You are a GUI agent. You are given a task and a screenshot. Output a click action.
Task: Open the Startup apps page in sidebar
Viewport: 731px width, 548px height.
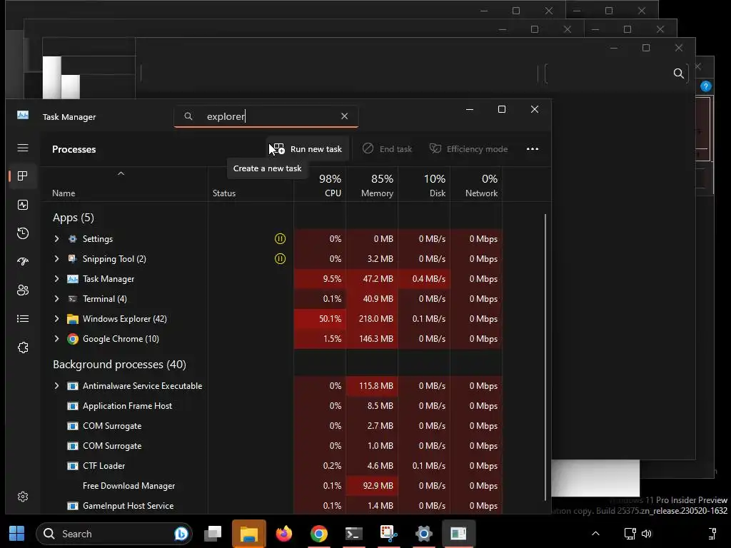click(23, 261)
